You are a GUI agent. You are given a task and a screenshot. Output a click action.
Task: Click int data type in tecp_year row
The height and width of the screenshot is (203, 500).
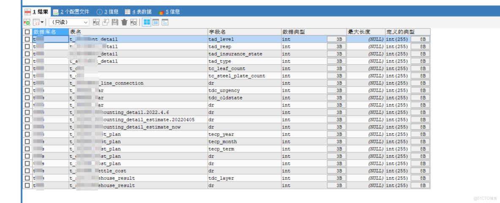coord(304,134)
